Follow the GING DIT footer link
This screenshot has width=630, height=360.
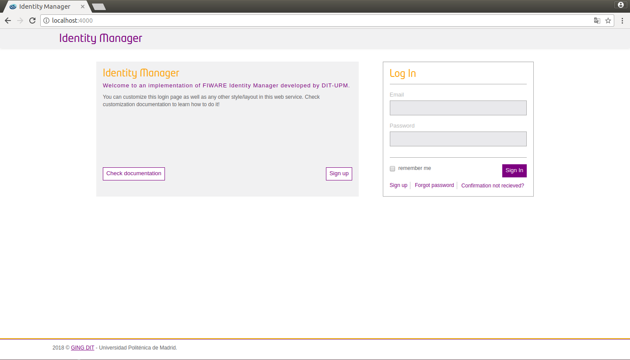click(83, 348)
